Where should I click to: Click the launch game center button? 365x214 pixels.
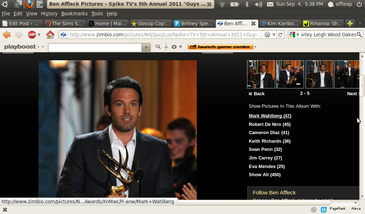(220, 47)
